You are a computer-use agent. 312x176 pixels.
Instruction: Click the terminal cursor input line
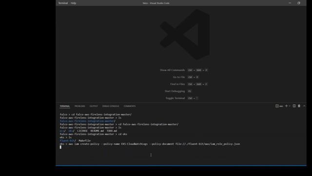pyautogui.click(x=60, y=147)
